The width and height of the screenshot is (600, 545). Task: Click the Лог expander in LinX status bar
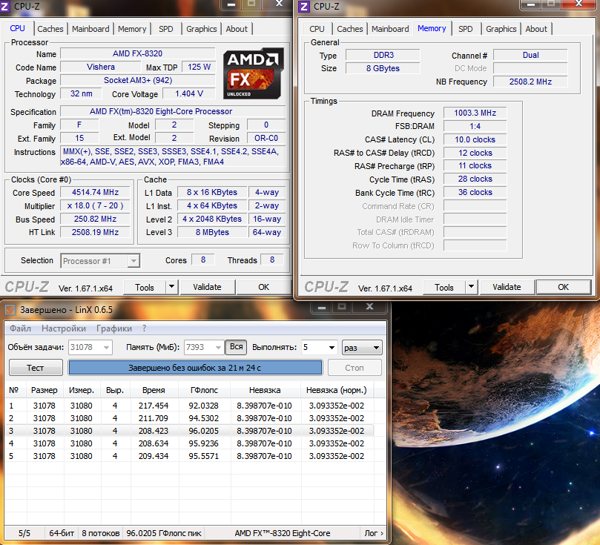click(x=374, y=533)
